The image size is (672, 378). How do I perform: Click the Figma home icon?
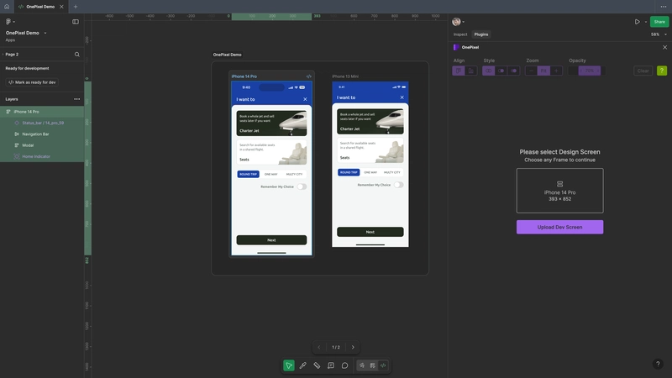7,6
